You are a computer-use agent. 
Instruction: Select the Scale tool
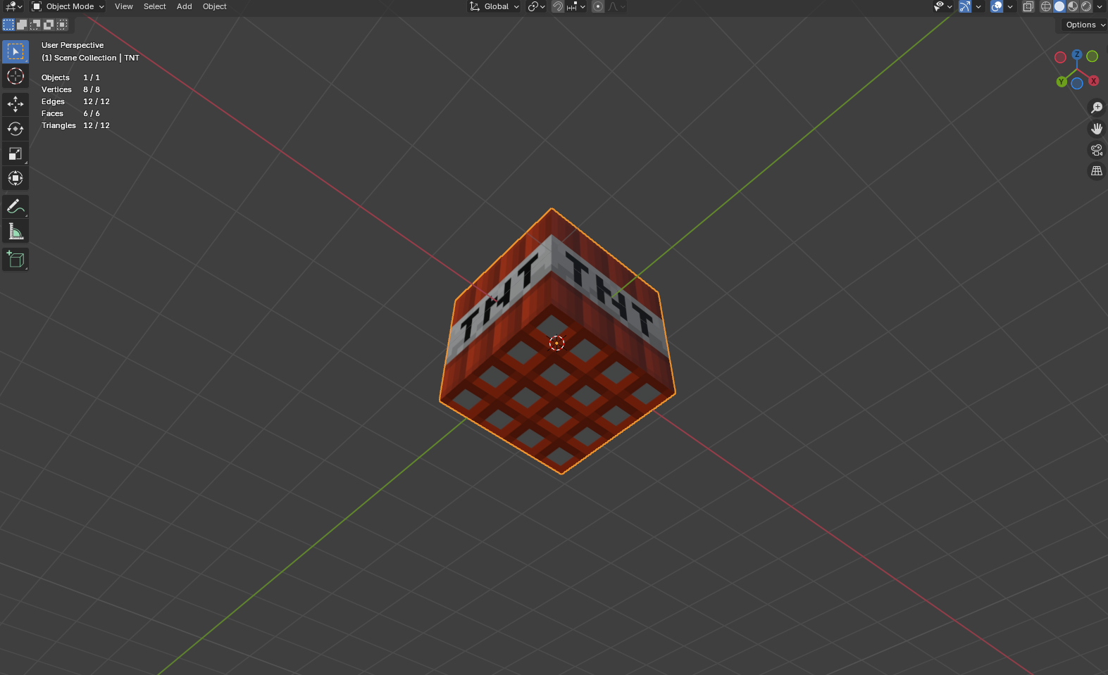pyautogui.click(x=15, y=153)
